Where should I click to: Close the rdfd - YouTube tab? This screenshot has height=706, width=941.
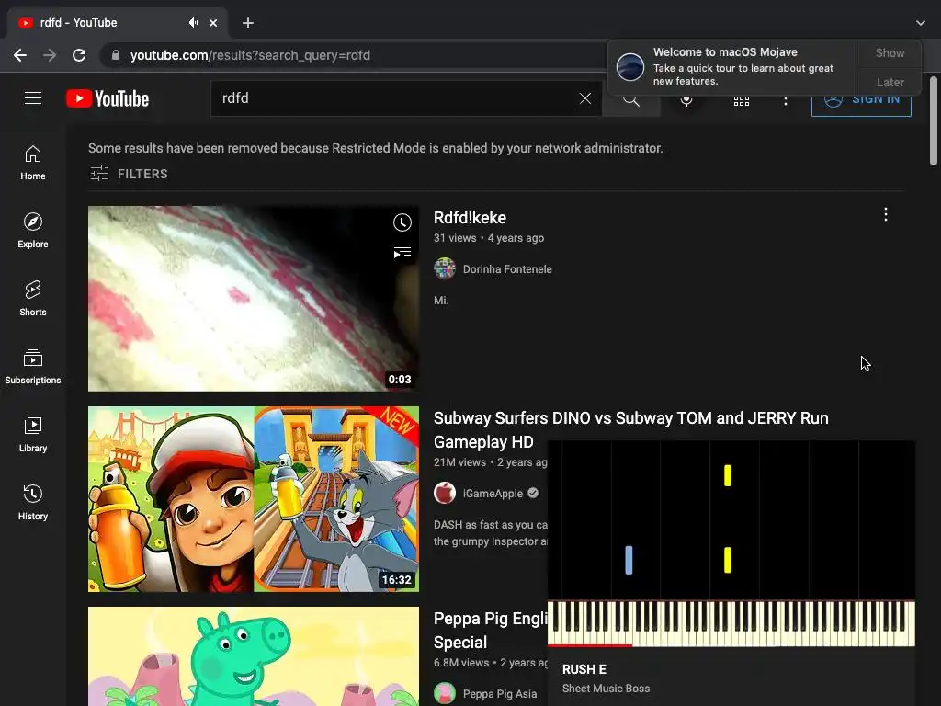[213, 23]
